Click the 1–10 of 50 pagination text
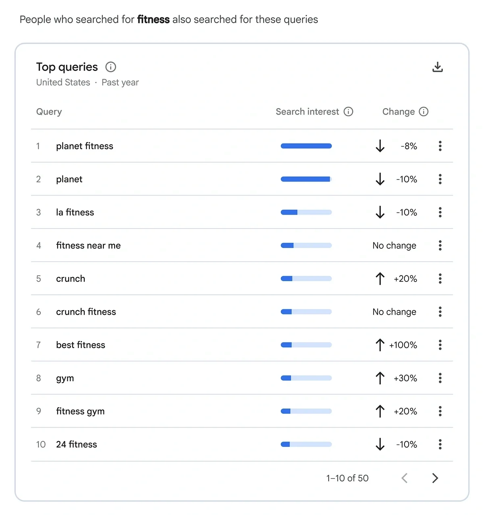484x515 pixels. [x=347, y=478]
